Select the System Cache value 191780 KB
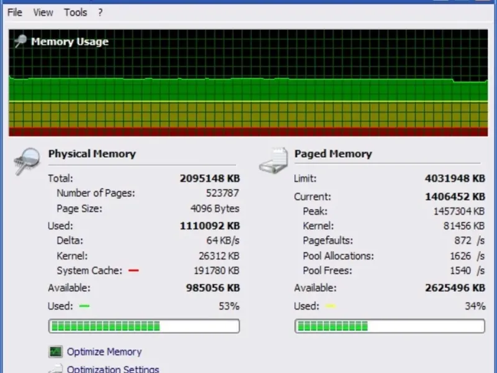 (216, 270)
